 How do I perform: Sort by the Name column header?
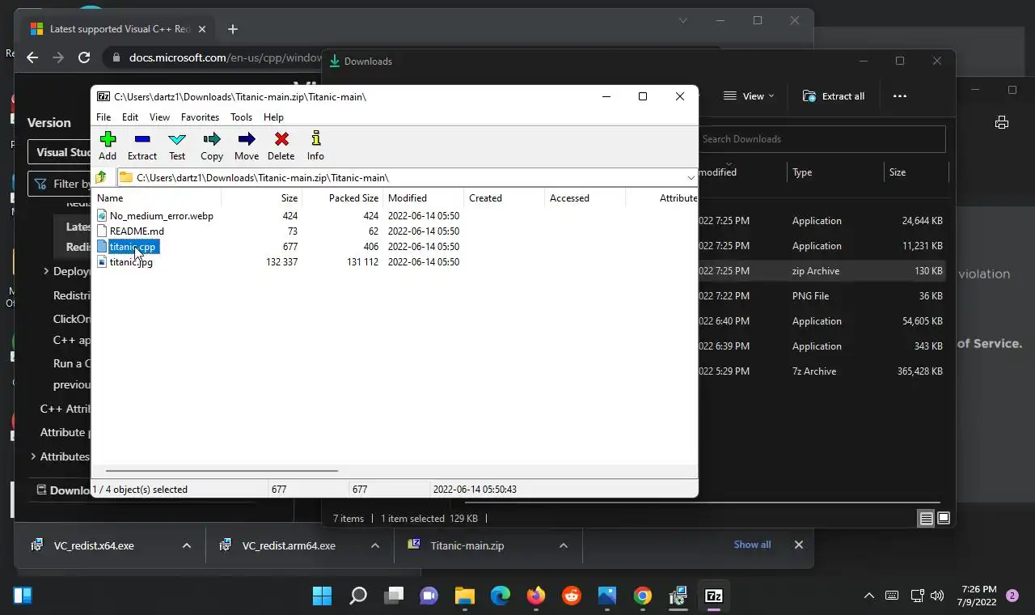(x=110, y=198)
